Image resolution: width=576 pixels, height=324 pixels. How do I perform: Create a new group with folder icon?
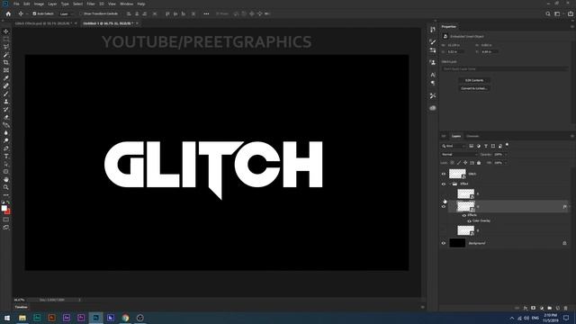point(550,308)
